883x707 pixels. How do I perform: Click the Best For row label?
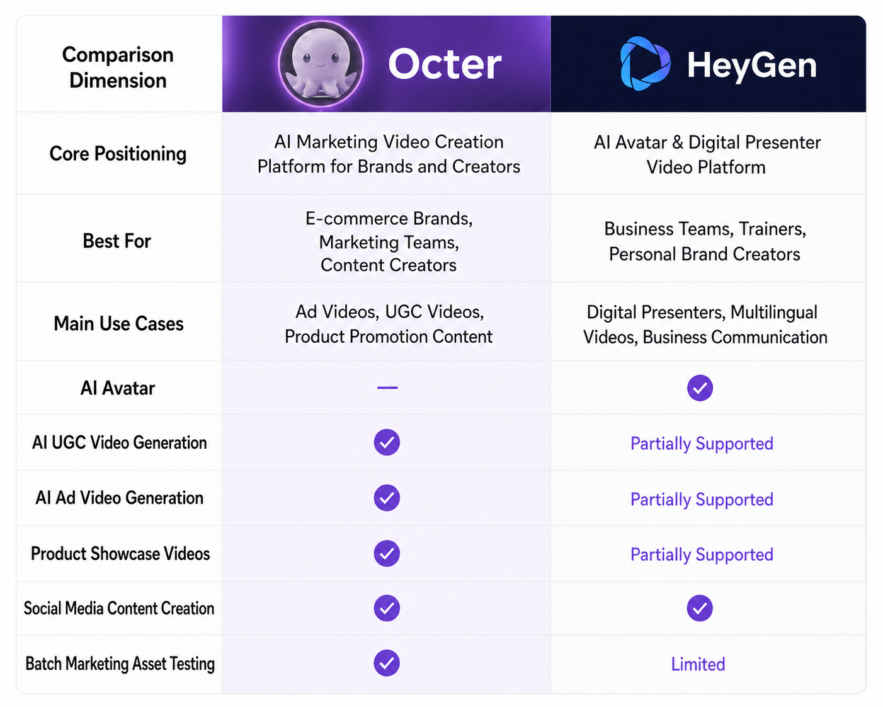point(117,241)
